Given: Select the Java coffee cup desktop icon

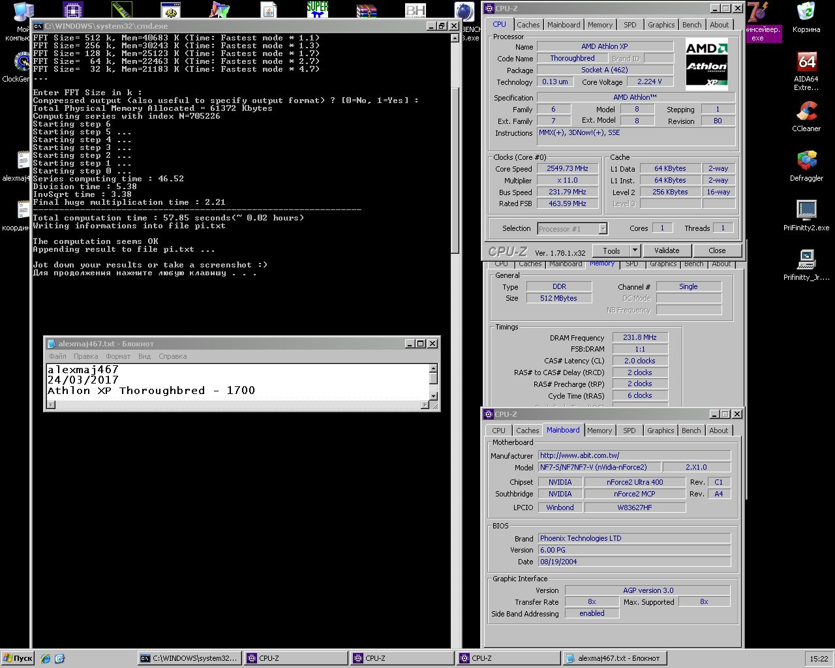Looking at the screenshot, I should [269, 10].
